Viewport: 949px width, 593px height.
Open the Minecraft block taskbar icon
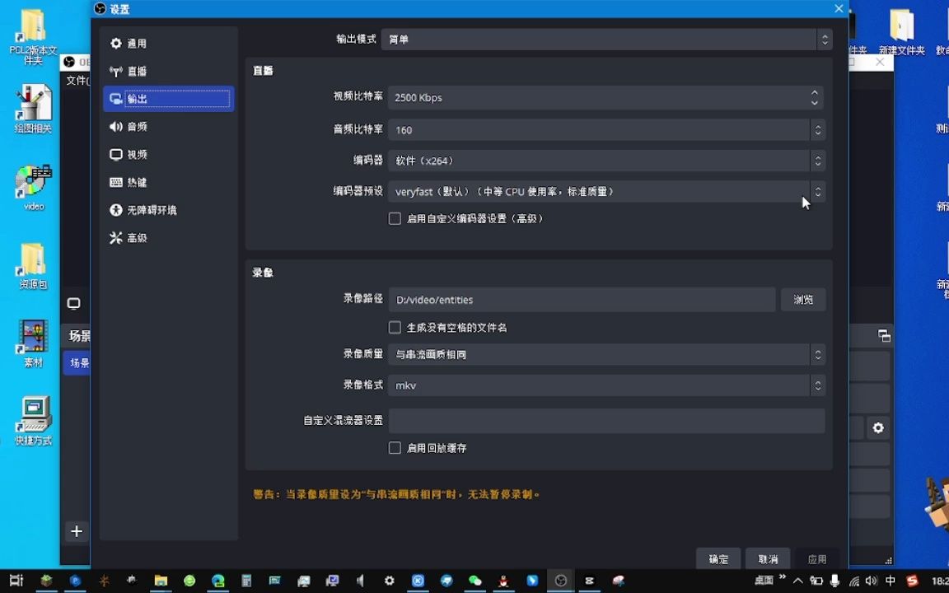(46, 581)
